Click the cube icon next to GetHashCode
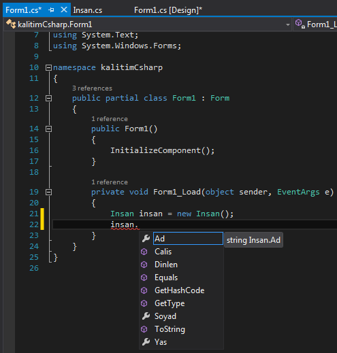Screen dimensions: 337x353 (x=144, y=290)
